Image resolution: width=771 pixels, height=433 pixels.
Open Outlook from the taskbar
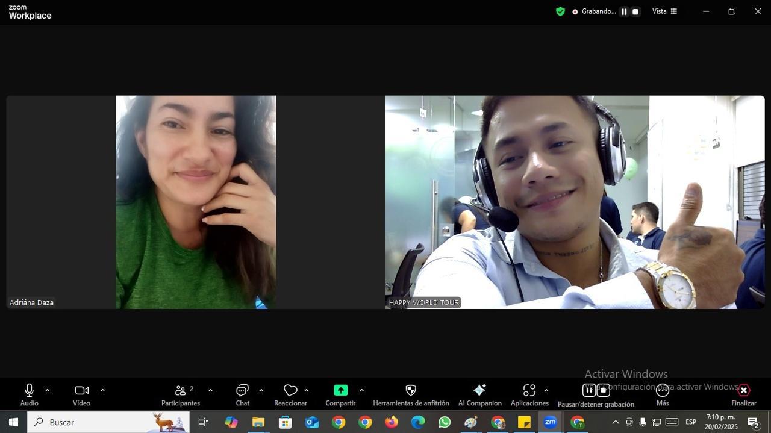pos(312,422)
